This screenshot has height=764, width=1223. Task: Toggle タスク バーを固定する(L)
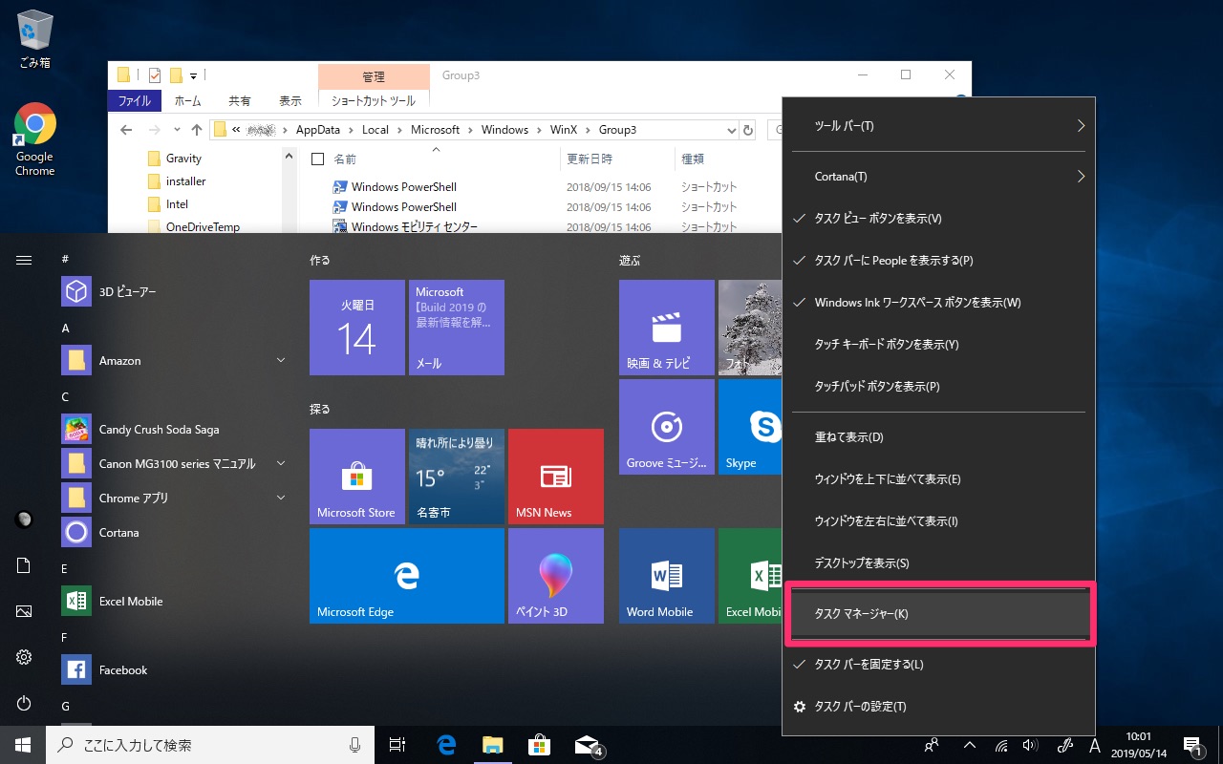(x=938, y=665)
